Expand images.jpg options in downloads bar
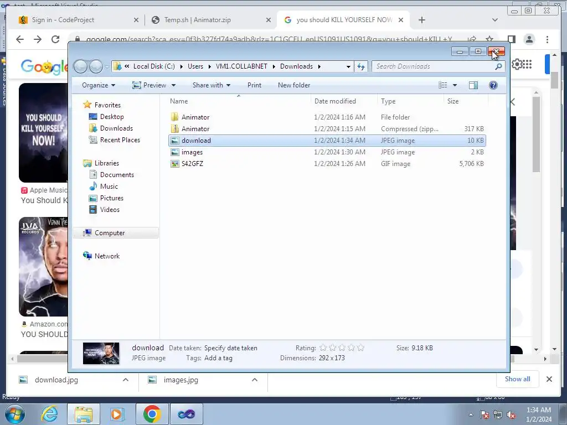567x425 pixels. pos(255,380)
